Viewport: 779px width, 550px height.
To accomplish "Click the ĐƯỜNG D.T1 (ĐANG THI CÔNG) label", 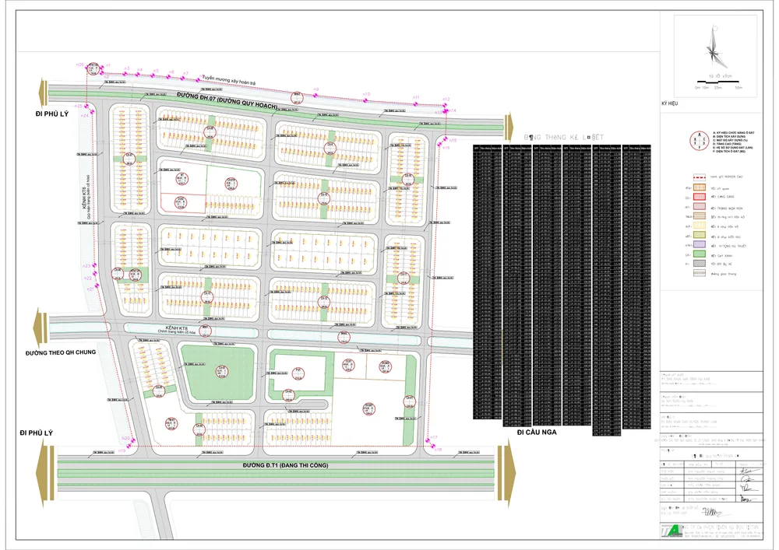I will [x=285, y=465].
